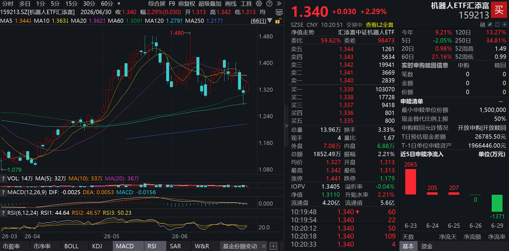Select the 5分 period

55,4
